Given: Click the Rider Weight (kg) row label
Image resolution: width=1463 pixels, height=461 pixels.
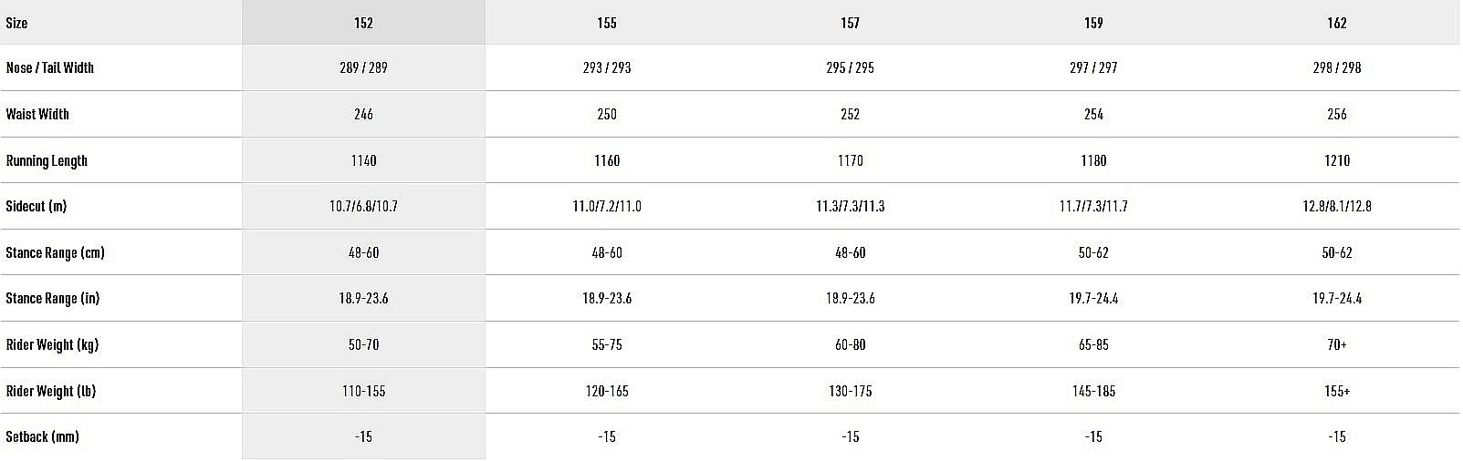Looking at the screenshot, I should (52, 344).
